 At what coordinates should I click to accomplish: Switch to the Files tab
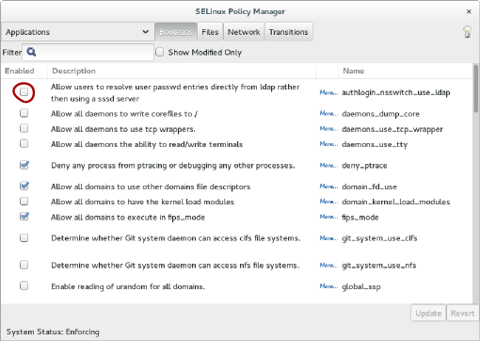pos(210,32)
